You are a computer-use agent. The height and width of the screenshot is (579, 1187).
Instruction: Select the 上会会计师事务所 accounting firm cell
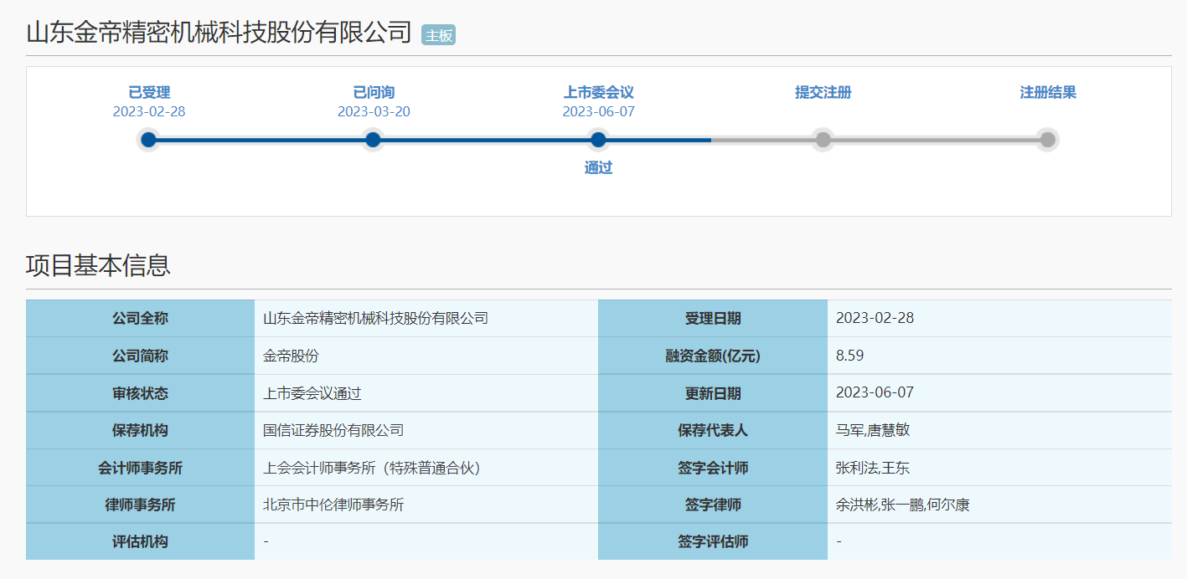(x=372, y=468)
